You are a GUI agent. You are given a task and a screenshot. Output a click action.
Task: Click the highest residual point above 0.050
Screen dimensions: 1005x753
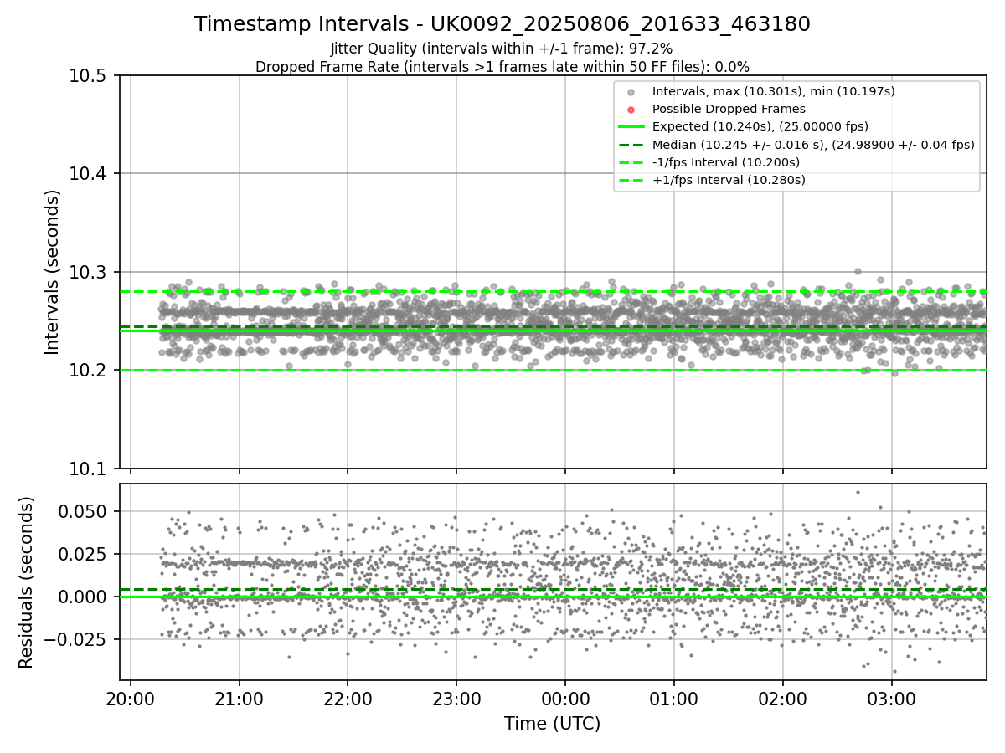pyautogui.click(x=858, y=492)
